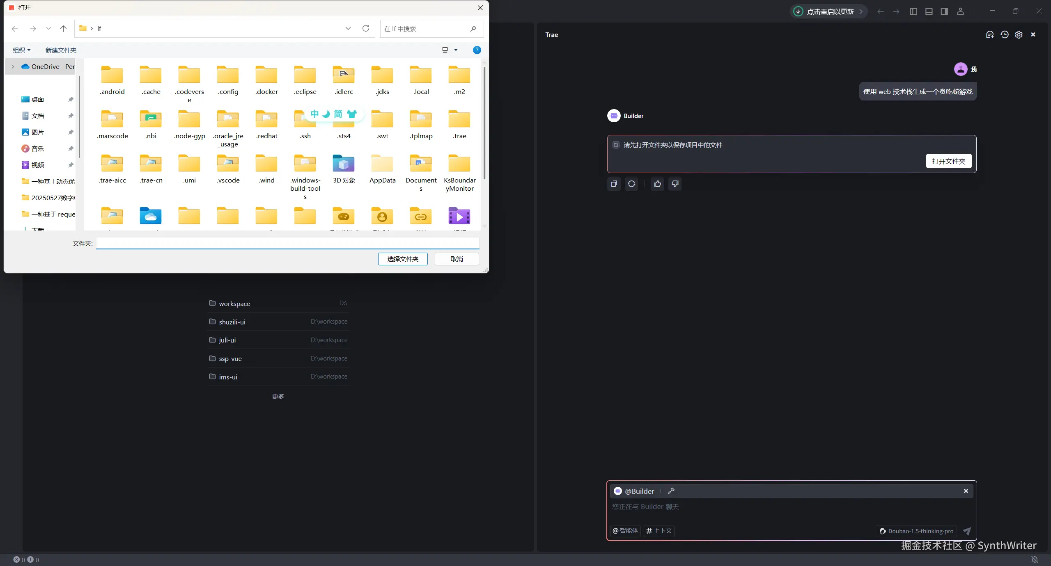Toggle the bottom panel layout icon
Screen dimensions: 1051x566
click(929, 11)
